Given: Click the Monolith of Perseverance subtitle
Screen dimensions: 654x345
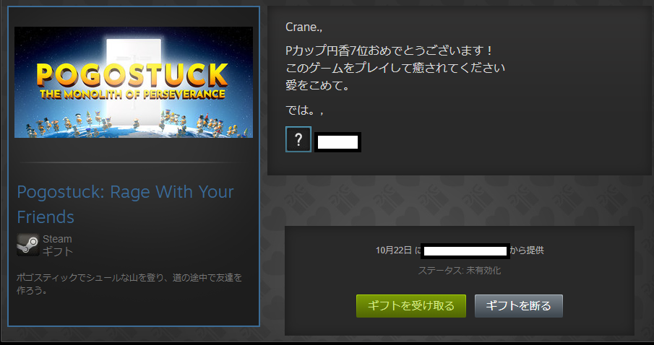Looking at the screenshot, I should point(133,94).
